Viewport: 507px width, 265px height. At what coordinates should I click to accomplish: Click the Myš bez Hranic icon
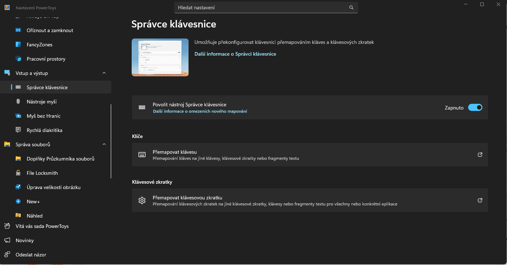coord(18,116)
